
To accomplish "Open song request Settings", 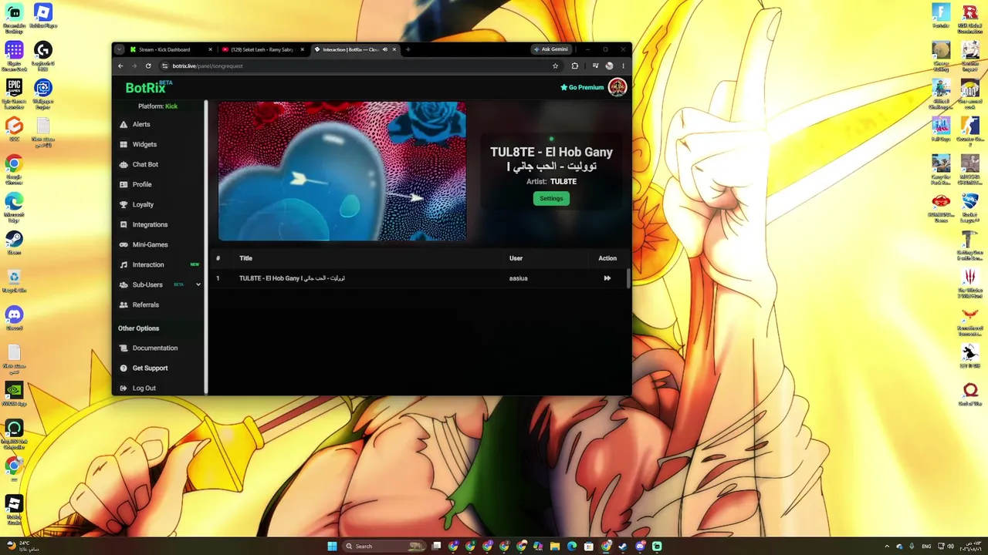I will [x=551, y=198].
